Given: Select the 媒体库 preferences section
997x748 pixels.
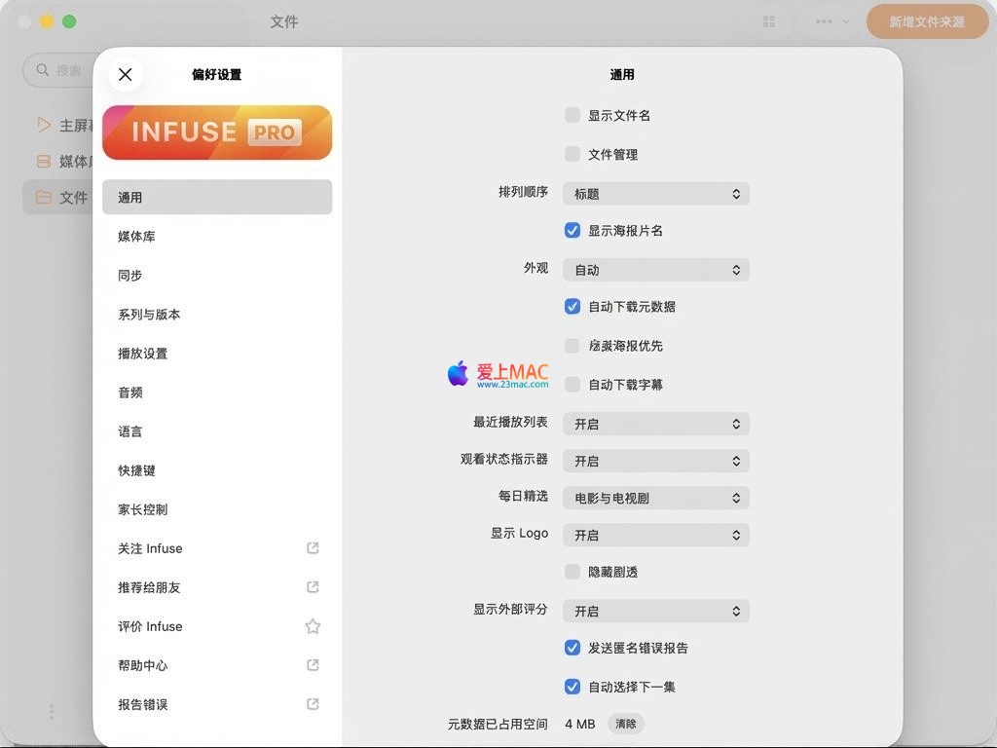Looking at the screenshot, I should point(137,237).
